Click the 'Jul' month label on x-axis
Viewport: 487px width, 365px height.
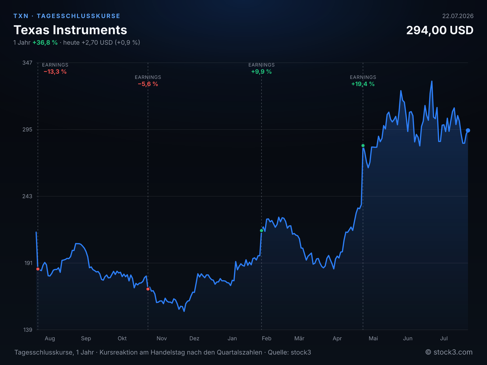[x=444, y=339]
